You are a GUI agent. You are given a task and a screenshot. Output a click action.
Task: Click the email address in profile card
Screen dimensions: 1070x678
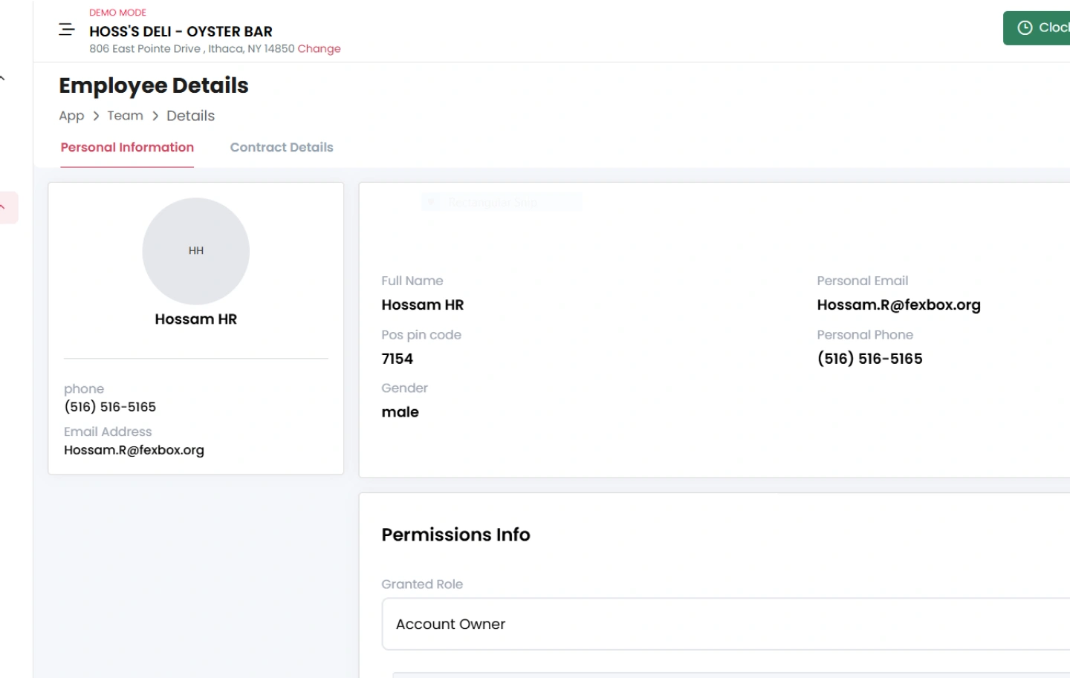(134, 450)
